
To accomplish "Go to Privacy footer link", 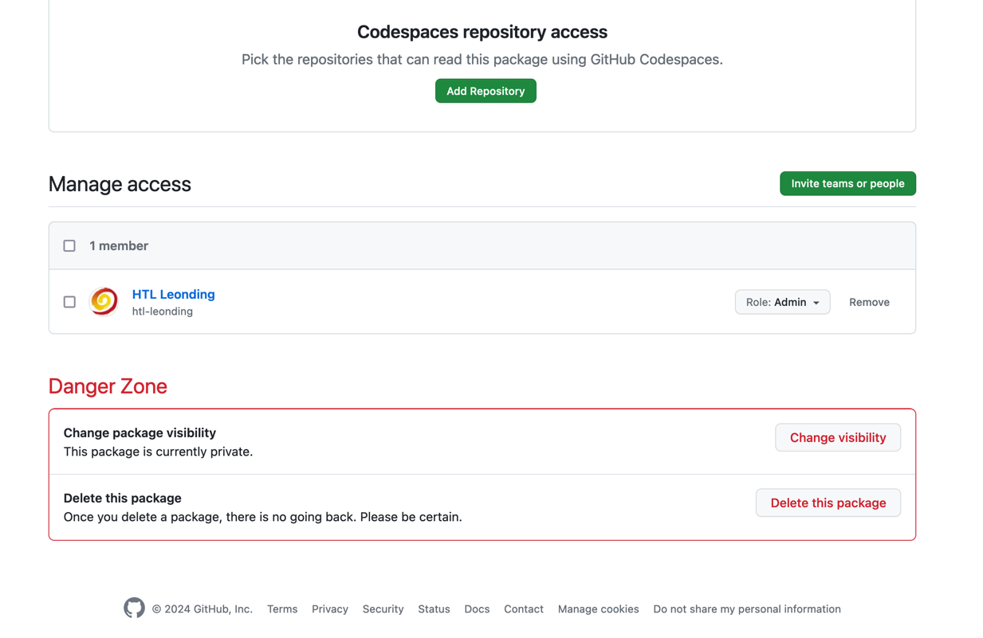I will point(330,609).
